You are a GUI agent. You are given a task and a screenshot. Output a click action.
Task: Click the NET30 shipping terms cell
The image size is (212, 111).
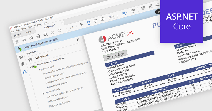[x=206, y=70]
